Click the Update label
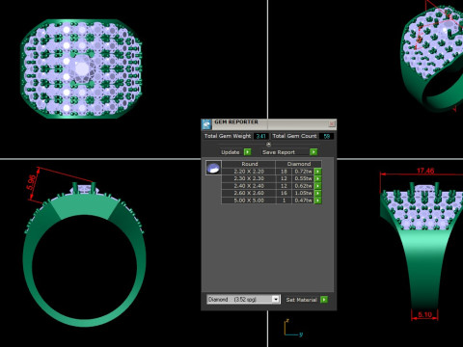Viewport: 463px width, 347px height. pos(231,152)
